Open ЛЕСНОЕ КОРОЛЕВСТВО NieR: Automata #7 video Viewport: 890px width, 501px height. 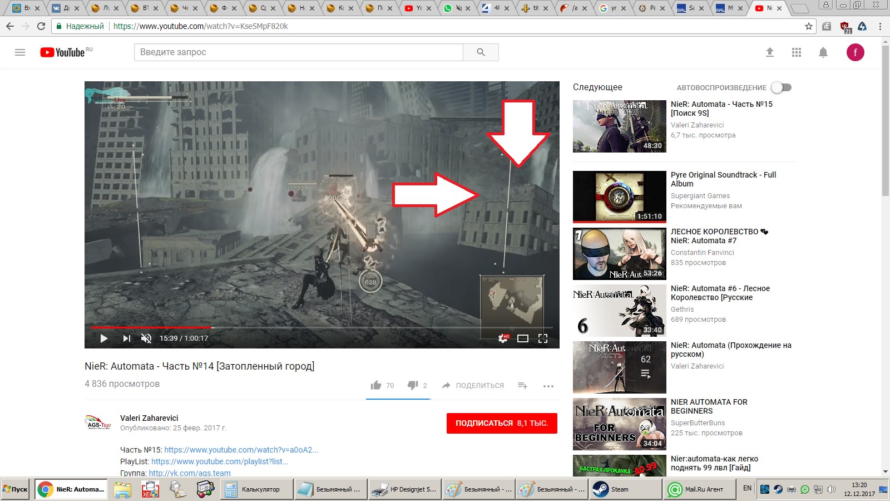tap(719, 236)
